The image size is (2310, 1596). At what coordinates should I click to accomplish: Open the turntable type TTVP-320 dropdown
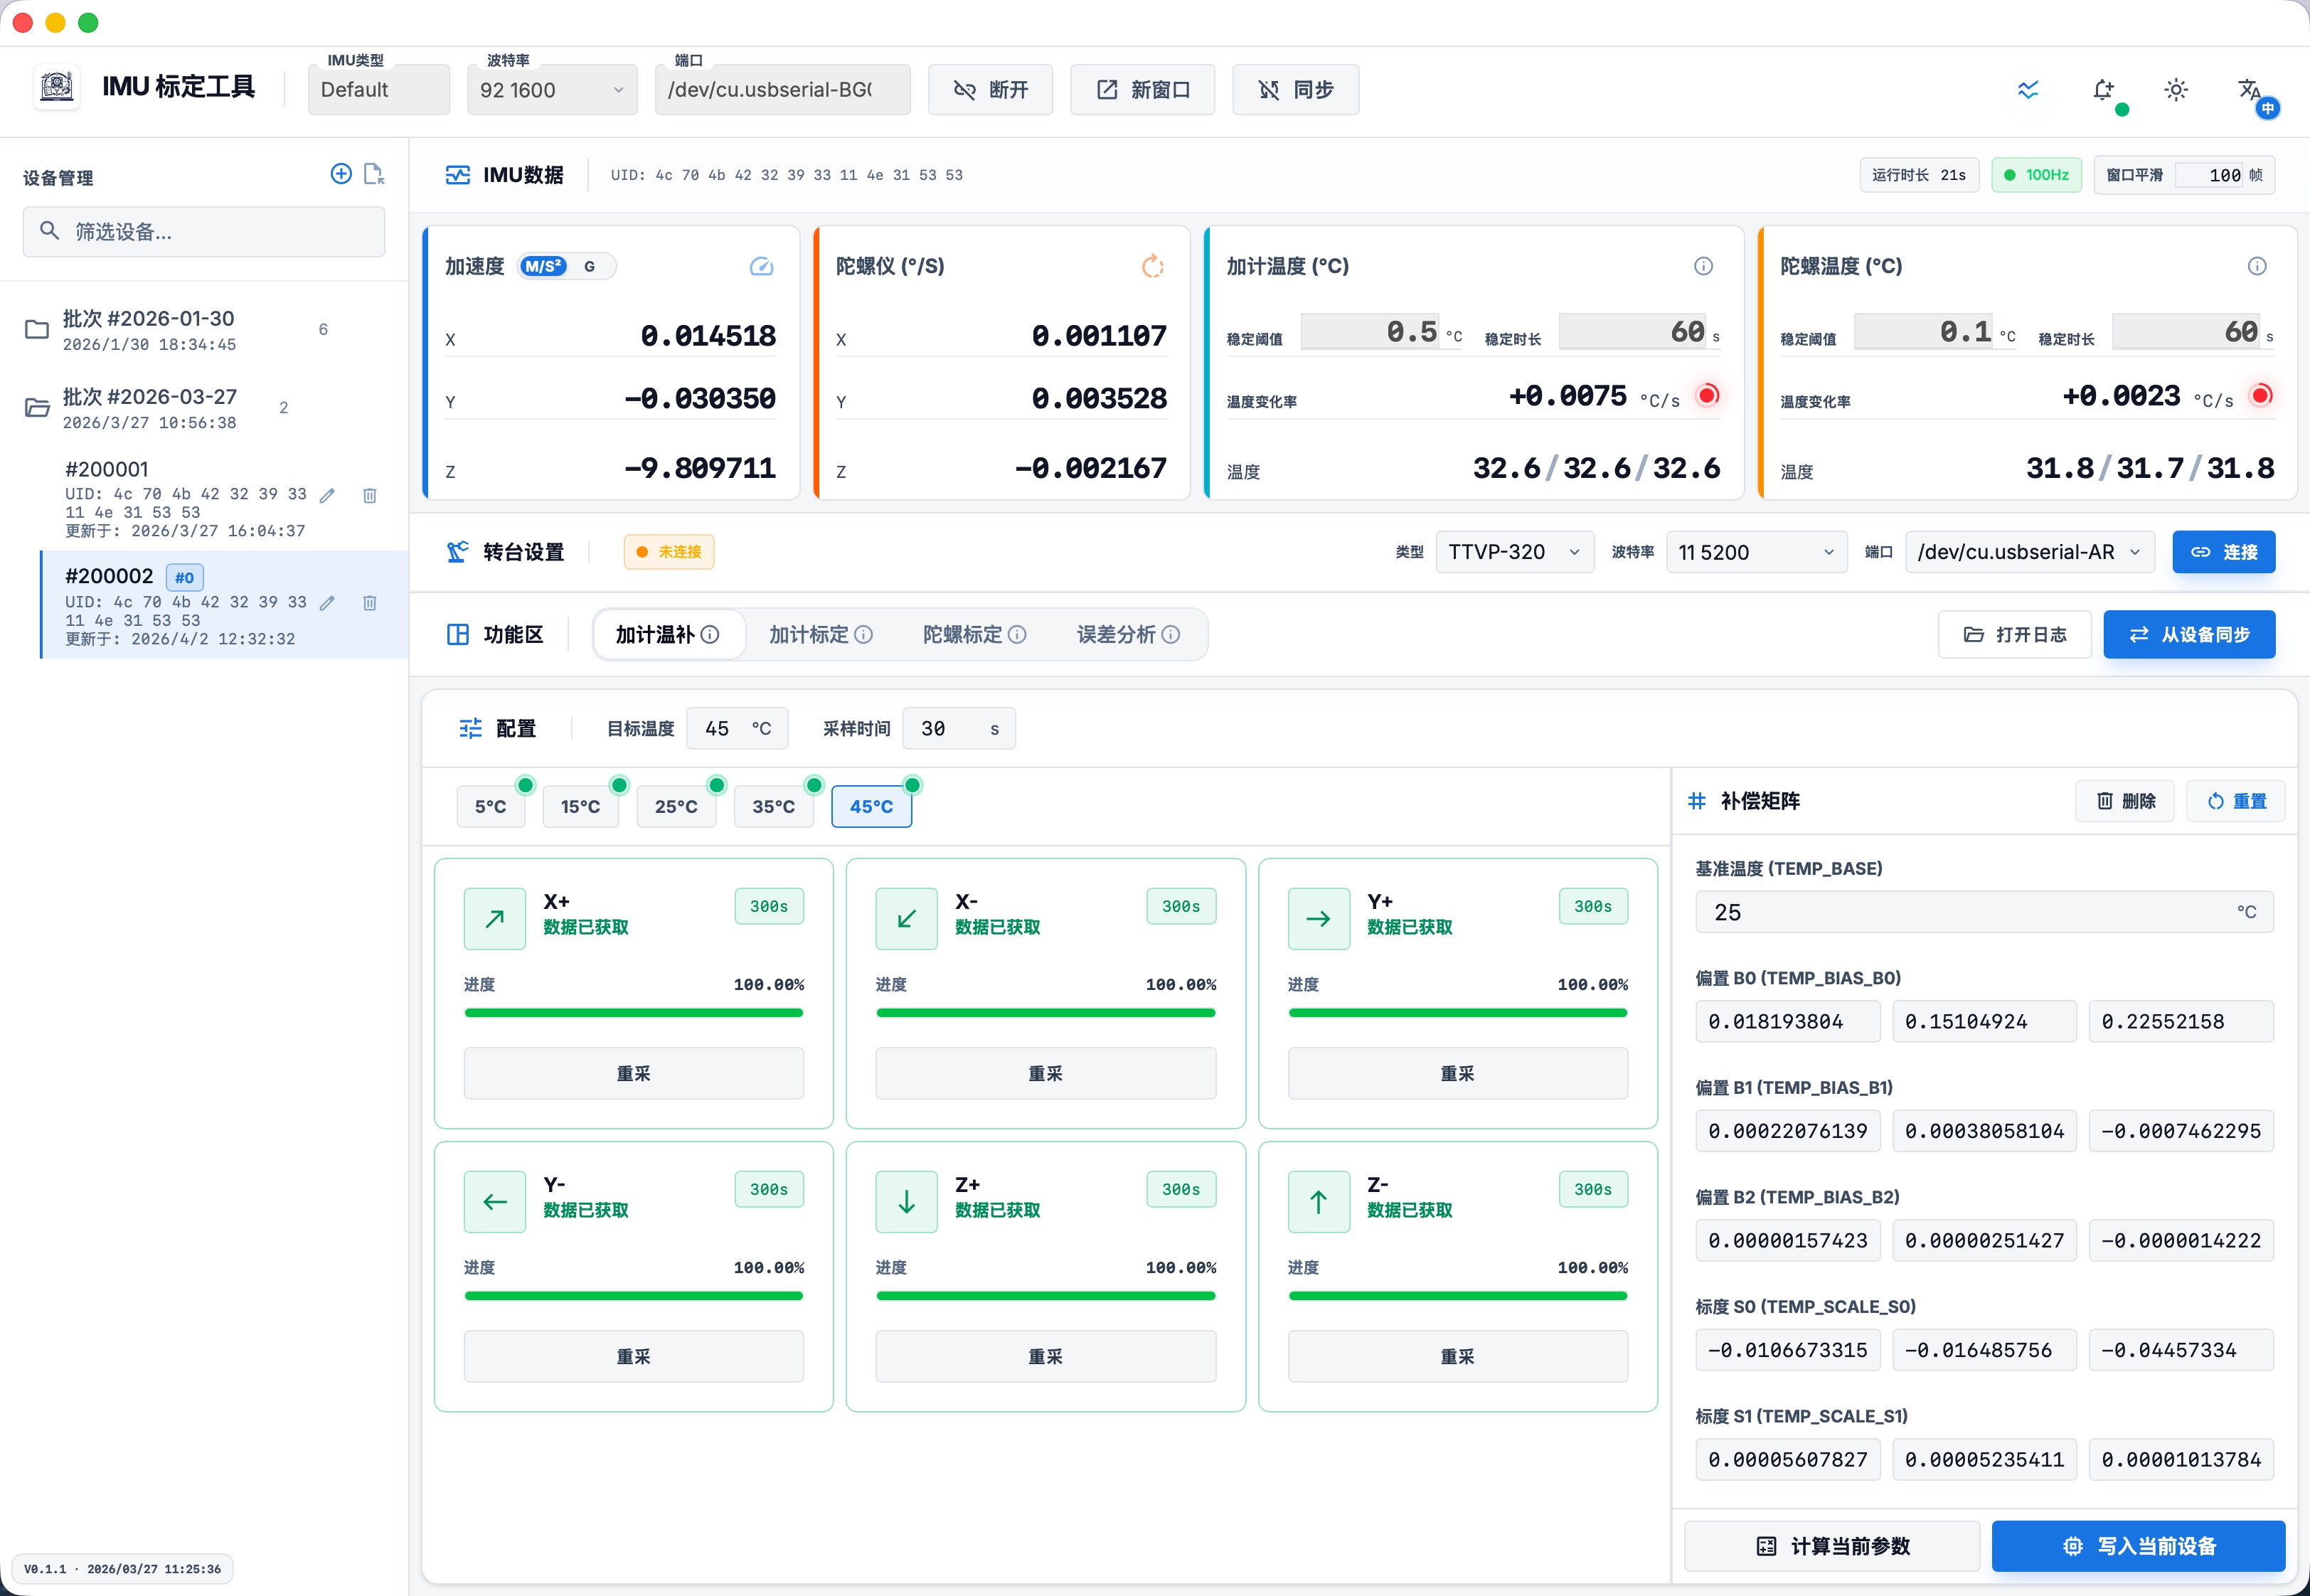click(1515, 552)
